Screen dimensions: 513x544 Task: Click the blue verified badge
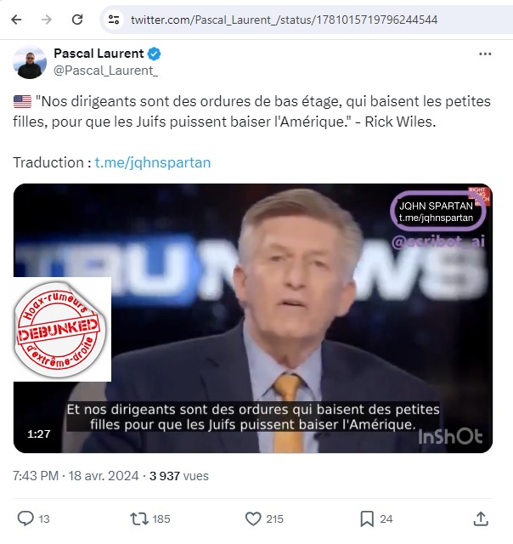(x=154, y=54)
